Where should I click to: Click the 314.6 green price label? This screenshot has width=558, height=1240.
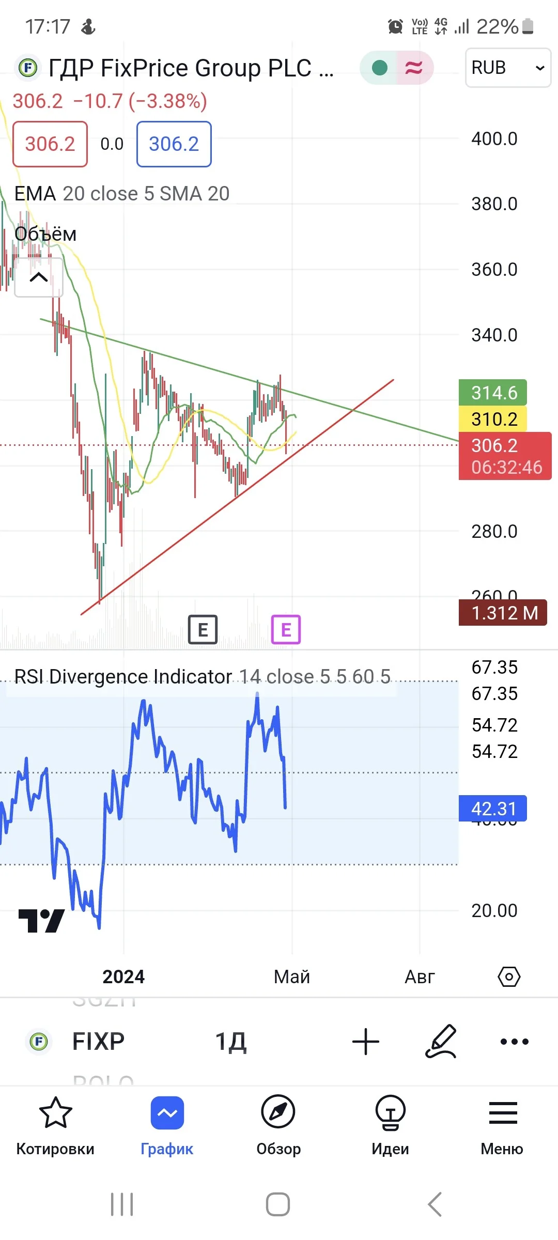(493, 393)
